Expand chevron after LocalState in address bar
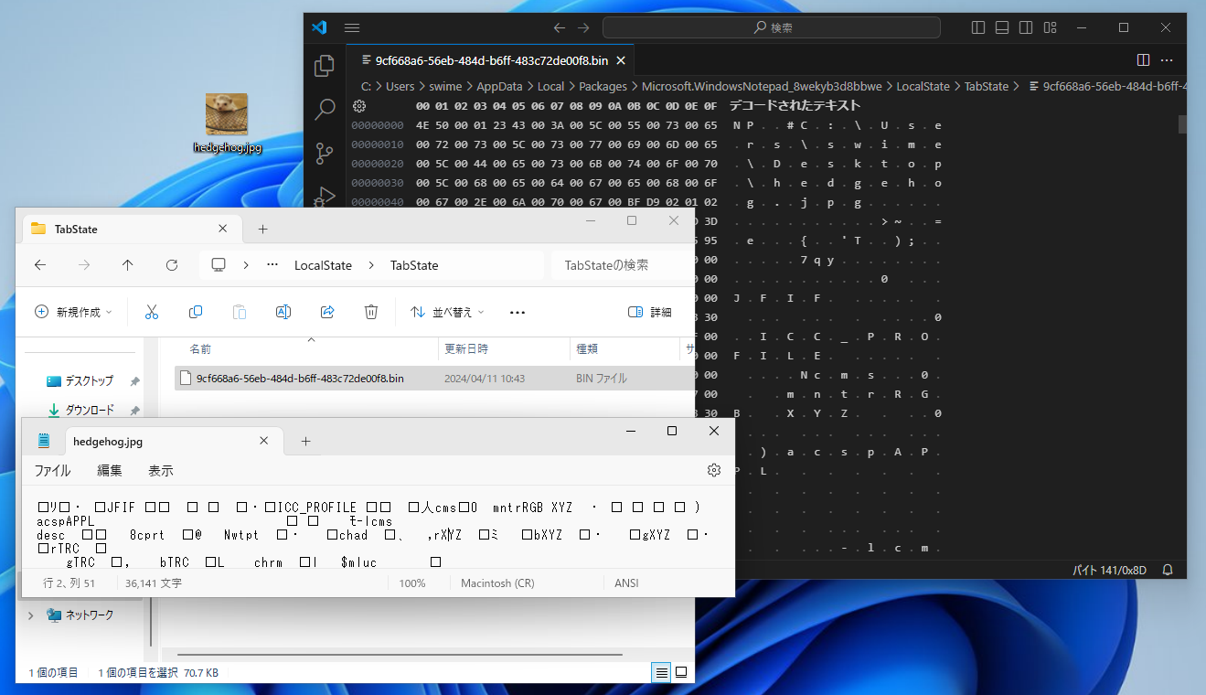 pos(371,265)
